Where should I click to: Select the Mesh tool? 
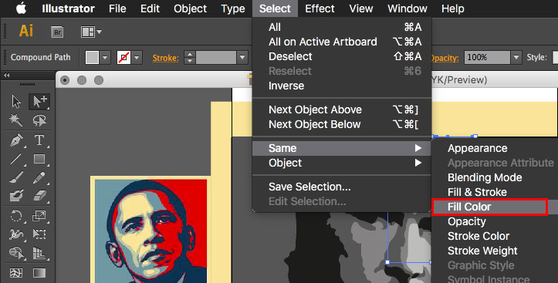pyautogui.click(x=16, y=273)
